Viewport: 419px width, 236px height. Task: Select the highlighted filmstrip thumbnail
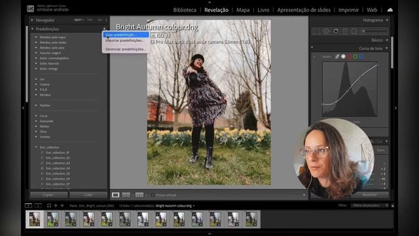click(x=35, y=219)
